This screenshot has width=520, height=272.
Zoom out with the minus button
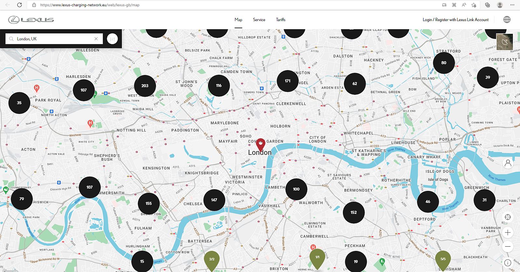(508, 247)
